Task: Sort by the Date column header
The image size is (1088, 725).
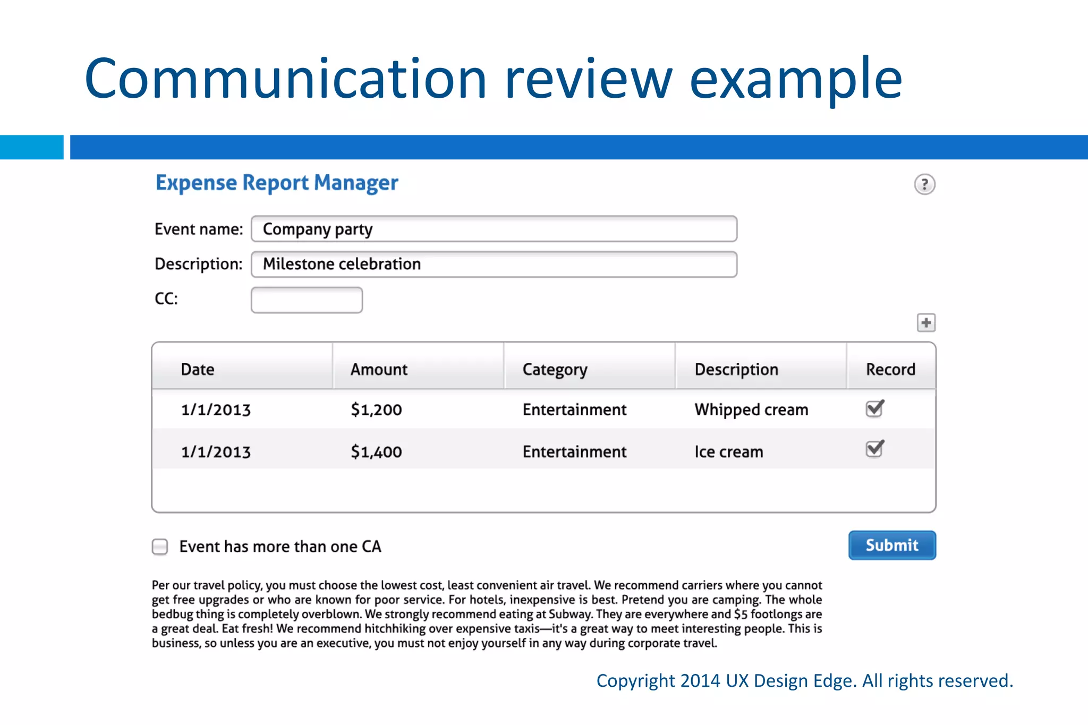Action: pyautogui.click(x=198, y=369)
